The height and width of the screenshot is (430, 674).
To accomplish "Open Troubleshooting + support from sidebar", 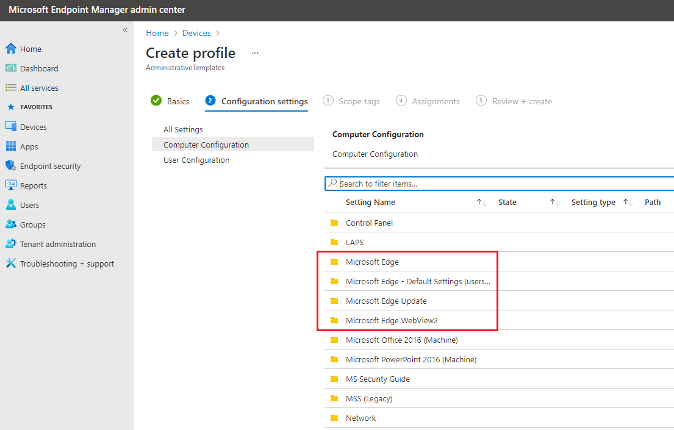I will (x=67, y=263).
